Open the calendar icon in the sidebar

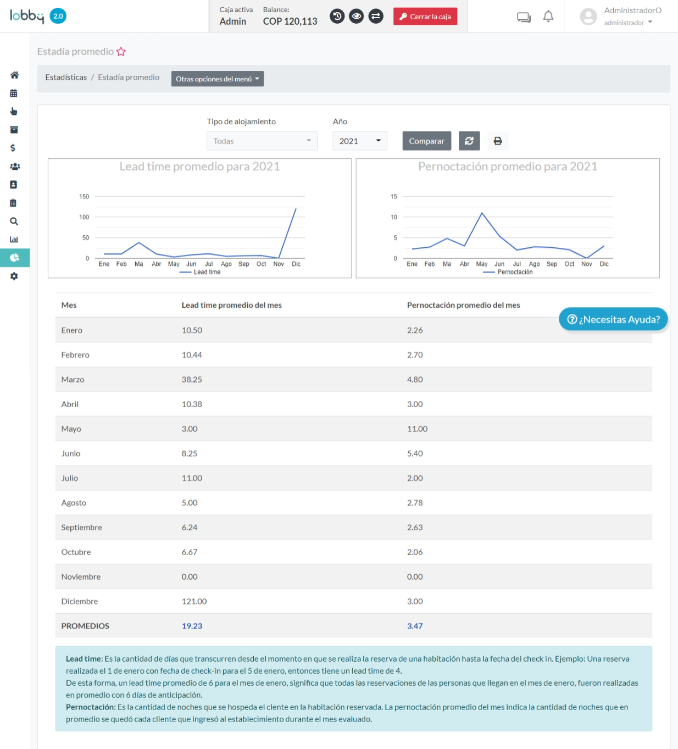coord(14,93)
